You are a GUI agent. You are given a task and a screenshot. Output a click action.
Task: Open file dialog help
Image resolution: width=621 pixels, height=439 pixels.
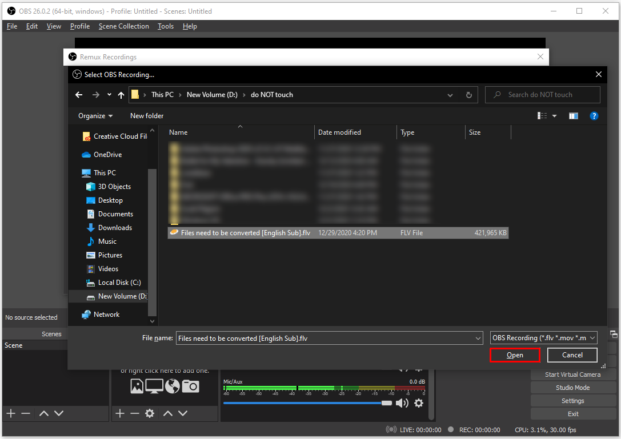(594, 115)
